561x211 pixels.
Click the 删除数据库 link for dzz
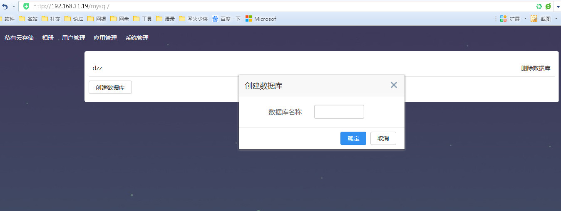tap(536, 68)
